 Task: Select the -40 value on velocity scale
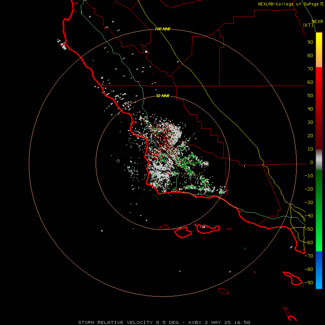pyautogui.click(x=309, y=216)
